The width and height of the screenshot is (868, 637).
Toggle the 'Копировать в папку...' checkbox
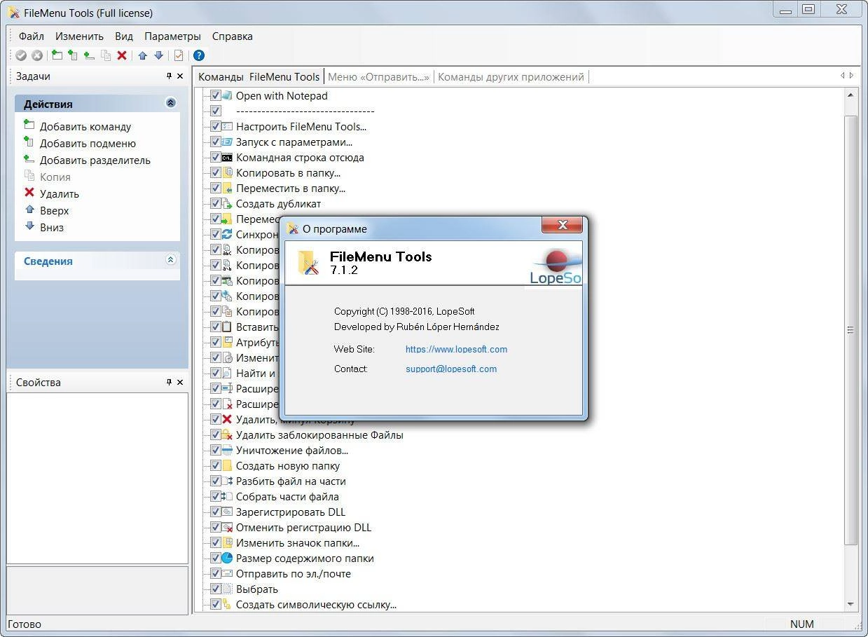pyautogui.click(x=215, y=173)
